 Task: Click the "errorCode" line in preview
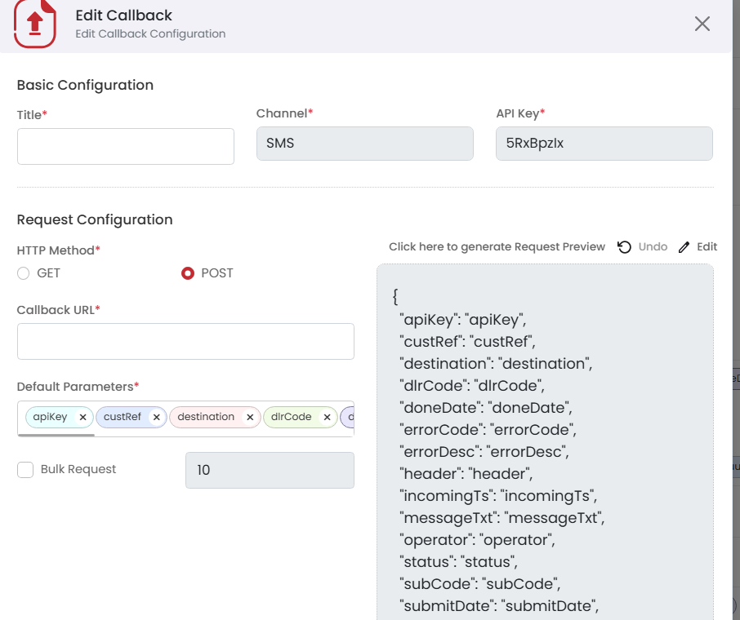click(x=488, y=430)
